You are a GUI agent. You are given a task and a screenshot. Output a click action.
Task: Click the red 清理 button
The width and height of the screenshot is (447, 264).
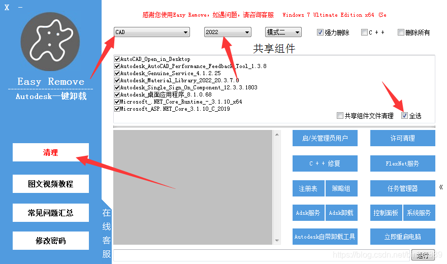click(51, 152)
